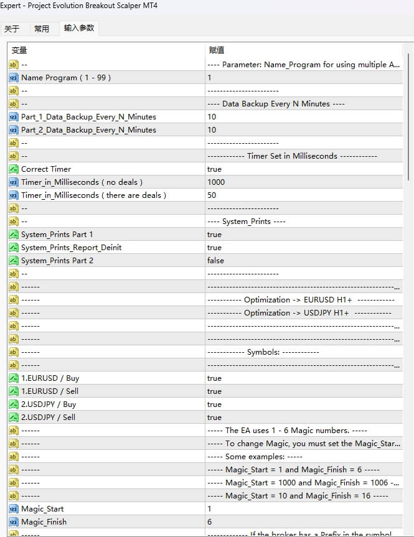Click the ab icon beside the Symbols separator

pyautogui.click(x=12, y=352)
